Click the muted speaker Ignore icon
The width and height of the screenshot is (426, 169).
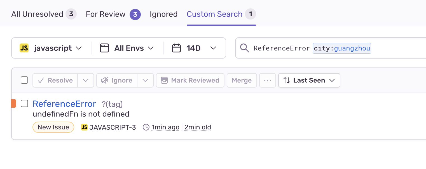[x=105, y=80]
